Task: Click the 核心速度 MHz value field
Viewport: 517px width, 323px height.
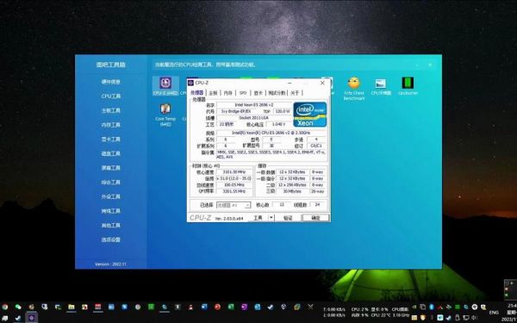Action: click(x=234, y=172)
